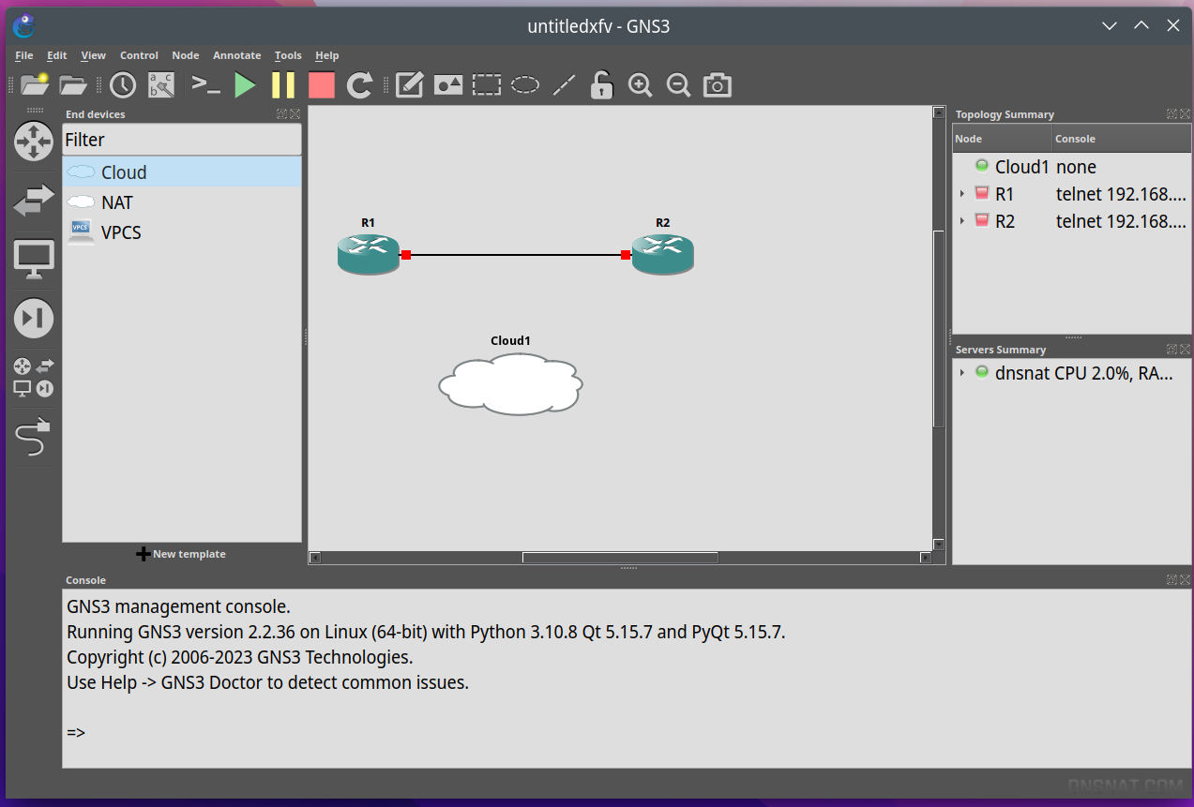Browse security devices sidebar icon
This screenshot has height=807, width=1194.
pyautogui.click(x=34, y=319)
